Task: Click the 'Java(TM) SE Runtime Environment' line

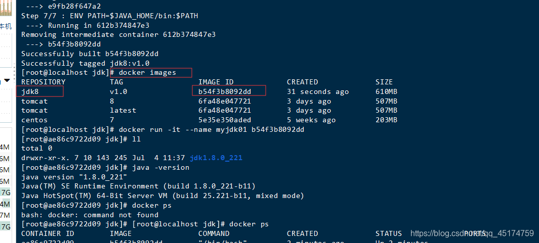Action: coord(138,186)
